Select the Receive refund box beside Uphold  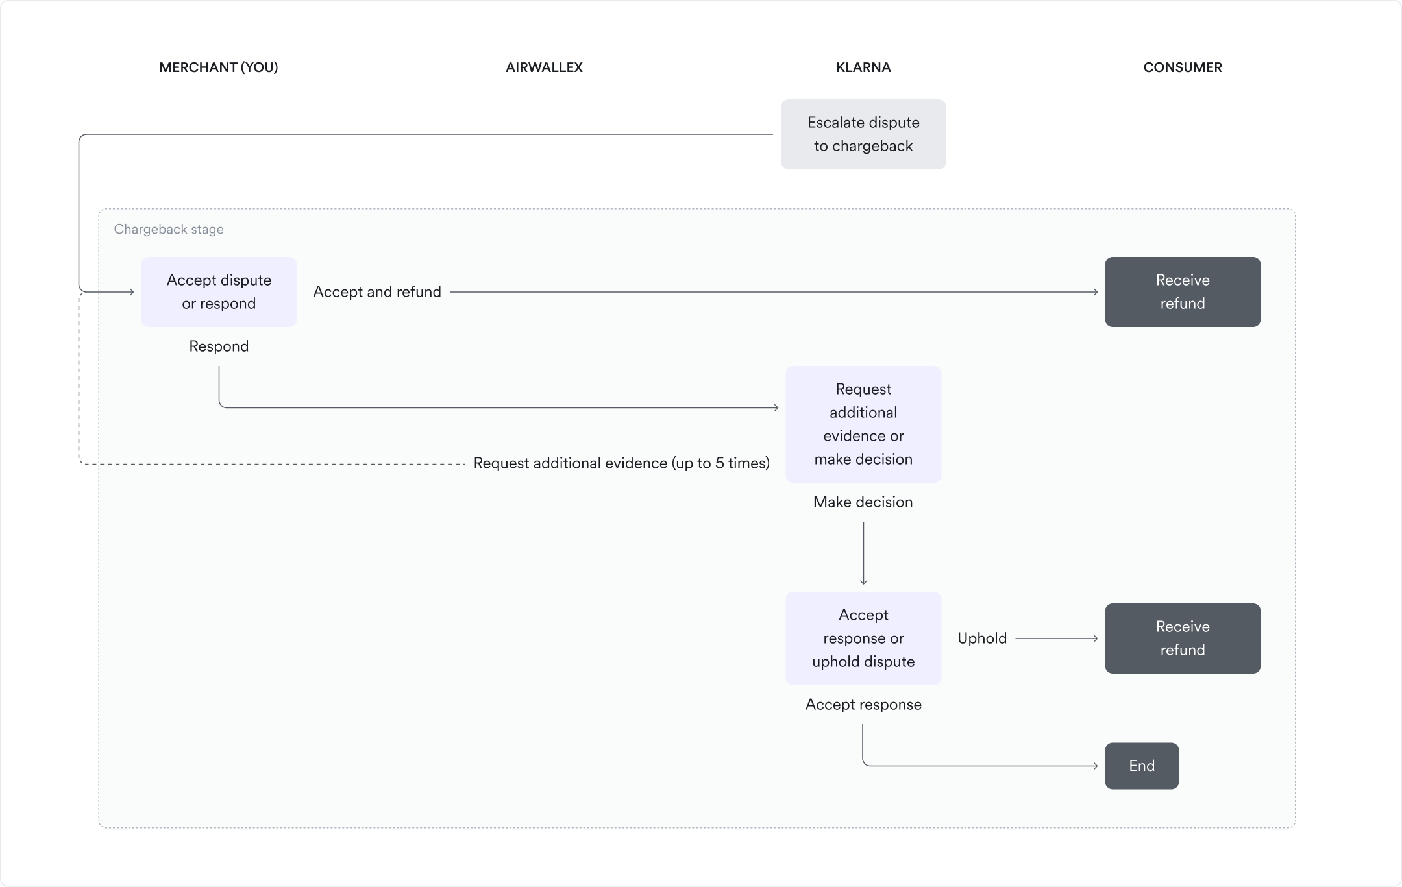tap(1183, 638)
